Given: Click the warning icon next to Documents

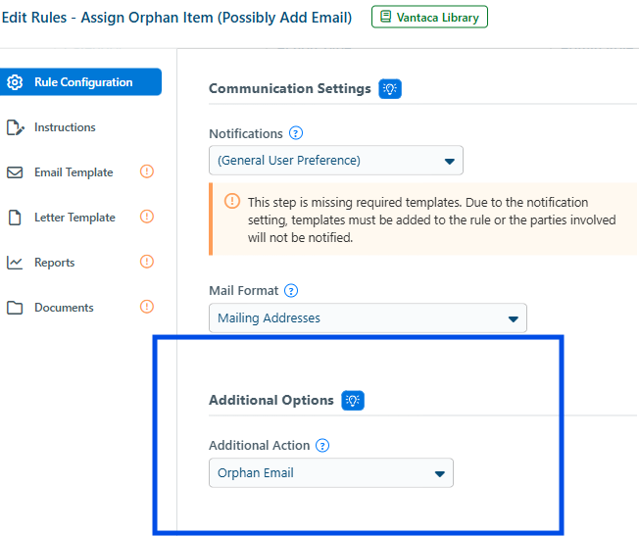Looking at the screenshot, I should pos(147,307).
